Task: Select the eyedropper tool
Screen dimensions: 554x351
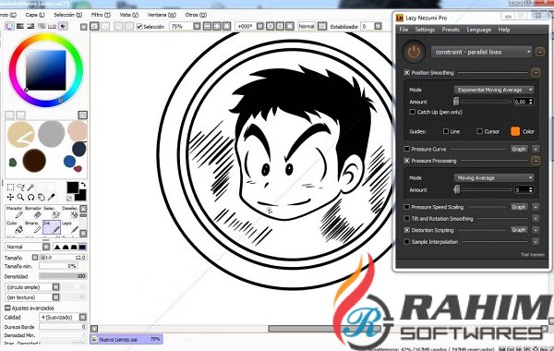Action: click(x=52, y=197)
